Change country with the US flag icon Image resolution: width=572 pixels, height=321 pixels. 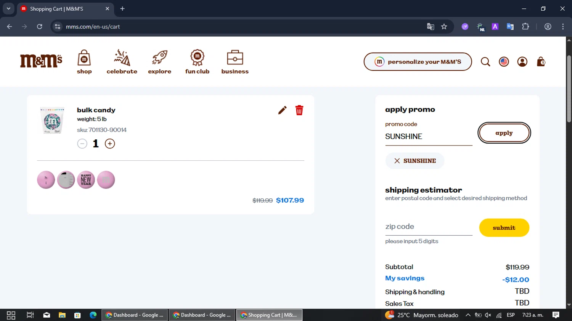[x=504, y=62]
